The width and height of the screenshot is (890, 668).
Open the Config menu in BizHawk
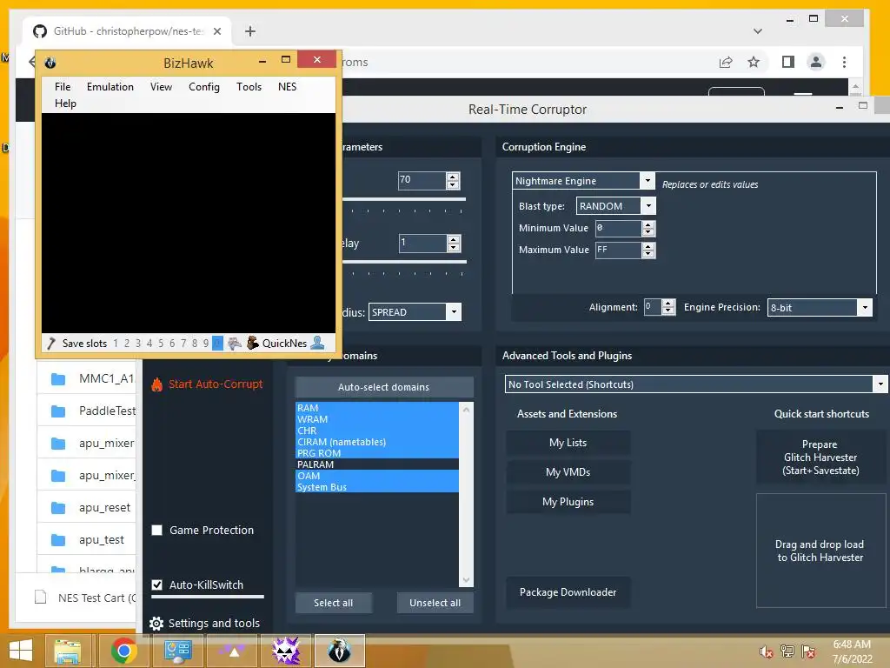(x=203, y=87)
